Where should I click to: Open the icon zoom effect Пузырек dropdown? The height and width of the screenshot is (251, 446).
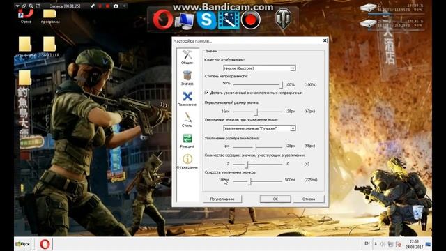pyautogui.click(x=259, y=128)
